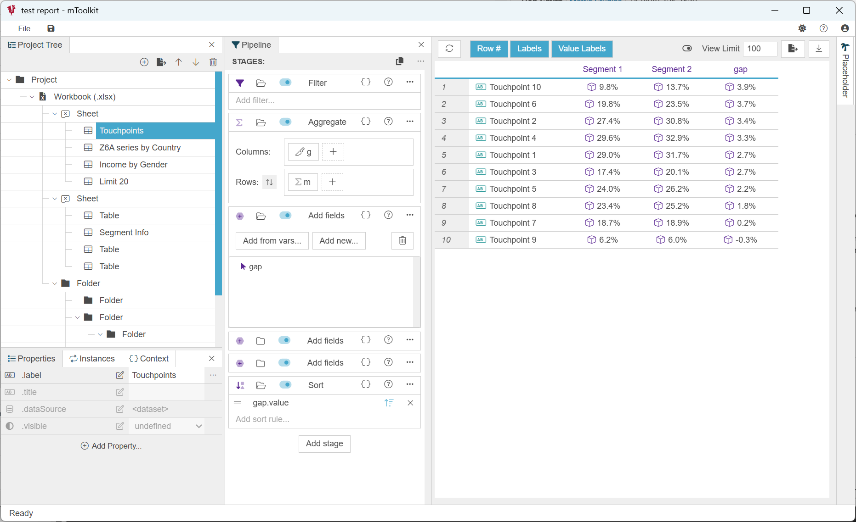The height and width of the screenshot is (522, 856).
Task: Click the Add stage button
Action: [x=324, y=444]
